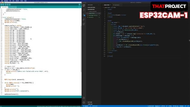Select package-lock.json in the Explorer tree
This screenshot has width=190, height=107.
tap(94, 15)
